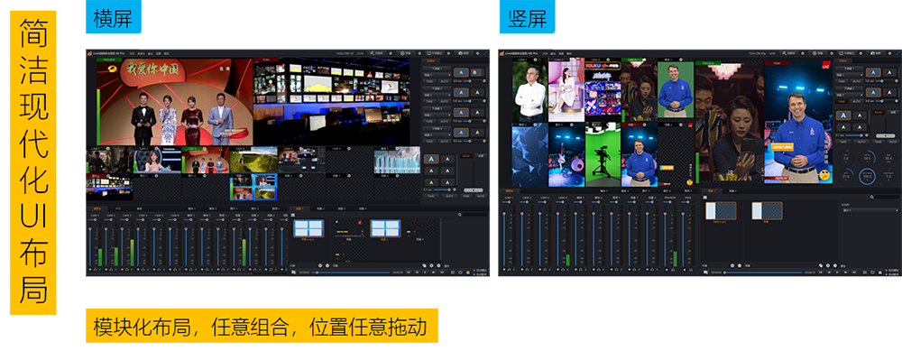Toggle bottom-right checkbox in left window
The width and height of the screenshot is (902, 351).
point(474,274)
